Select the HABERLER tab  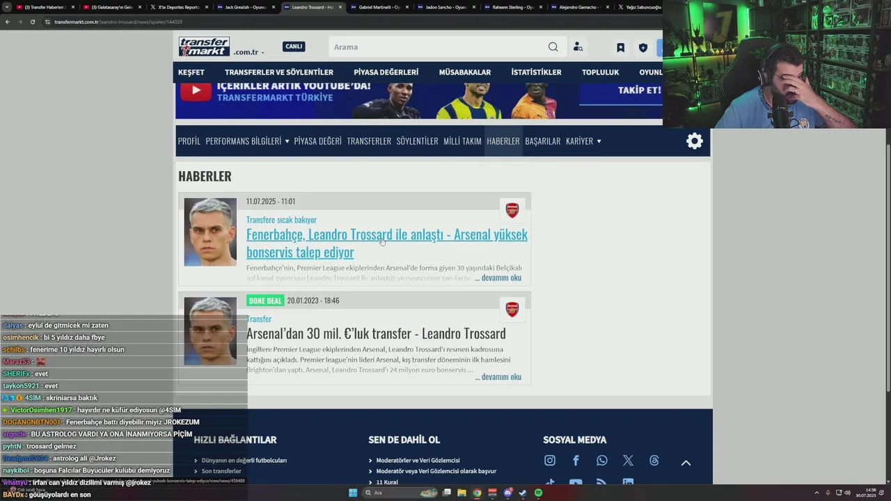tap(503, 141)
